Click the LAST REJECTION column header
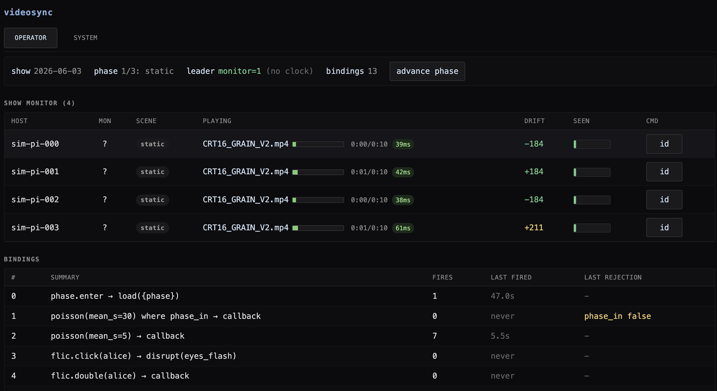This screenshot has width=717, height=391. [x=613, y=277]
